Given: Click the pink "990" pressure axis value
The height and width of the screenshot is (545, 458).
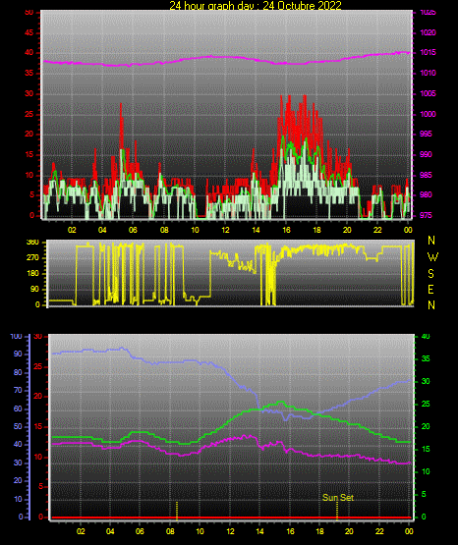Looking at the screenshot, I should (x=426, y=154).
